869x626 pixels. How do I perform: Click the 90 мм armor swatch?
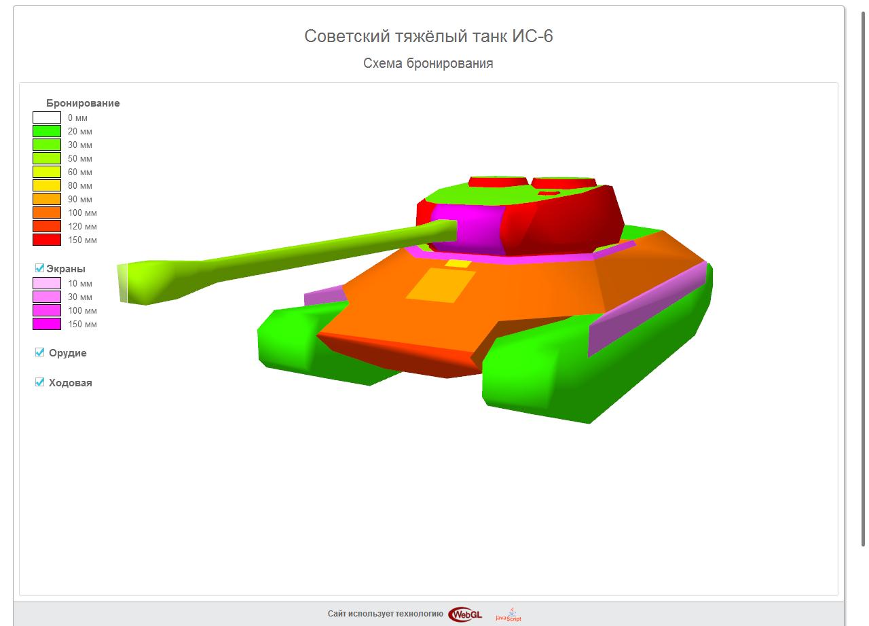pos(47,199)
